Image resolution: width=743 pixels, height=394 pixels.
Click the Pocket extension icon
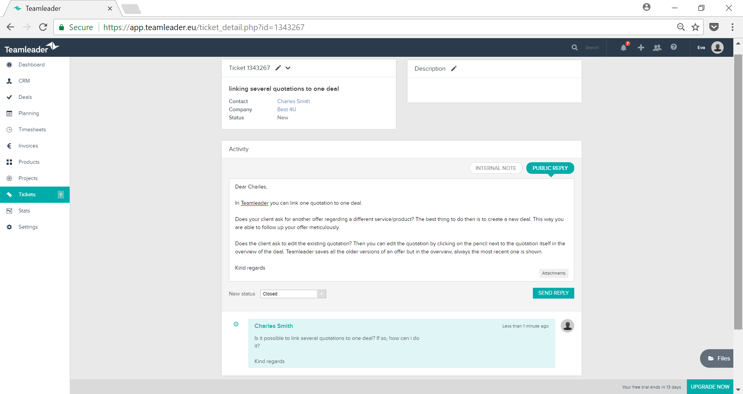click(714, 27)
